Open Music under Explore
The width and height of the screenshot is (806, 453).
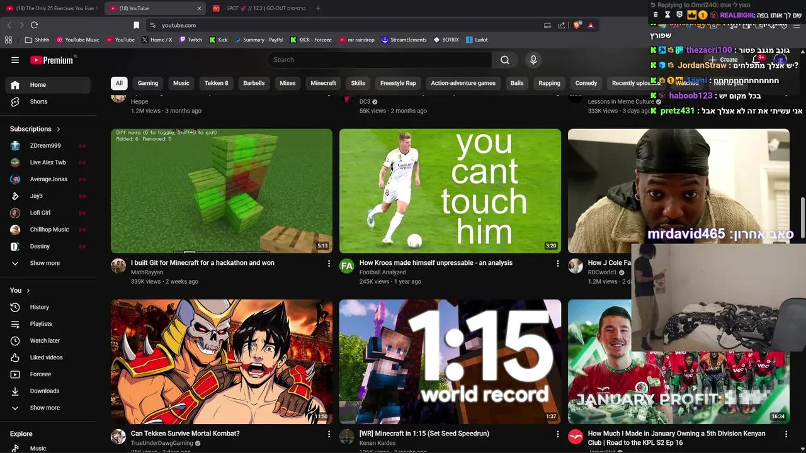coord(48,448)
